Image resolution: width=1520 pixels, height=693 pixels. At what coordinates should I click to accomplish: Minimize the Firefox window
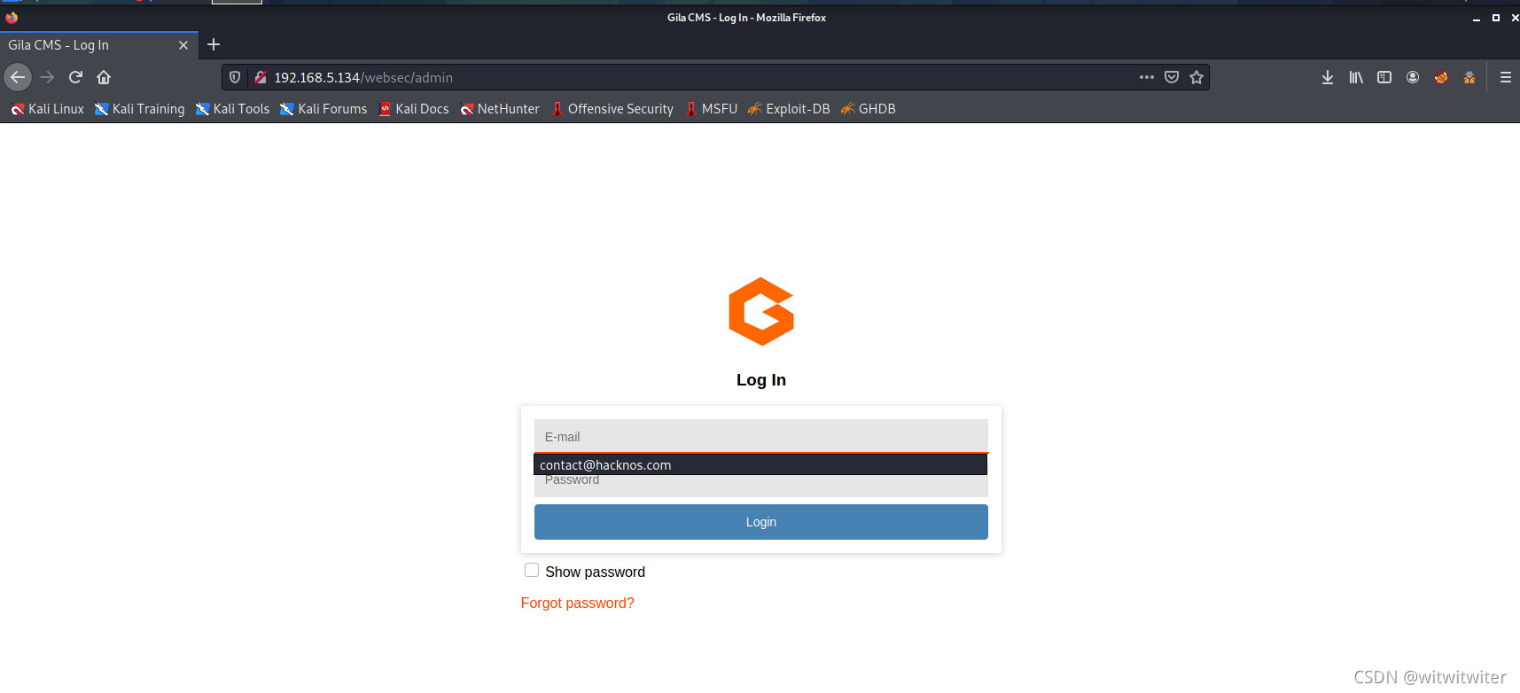(1477, 18)
